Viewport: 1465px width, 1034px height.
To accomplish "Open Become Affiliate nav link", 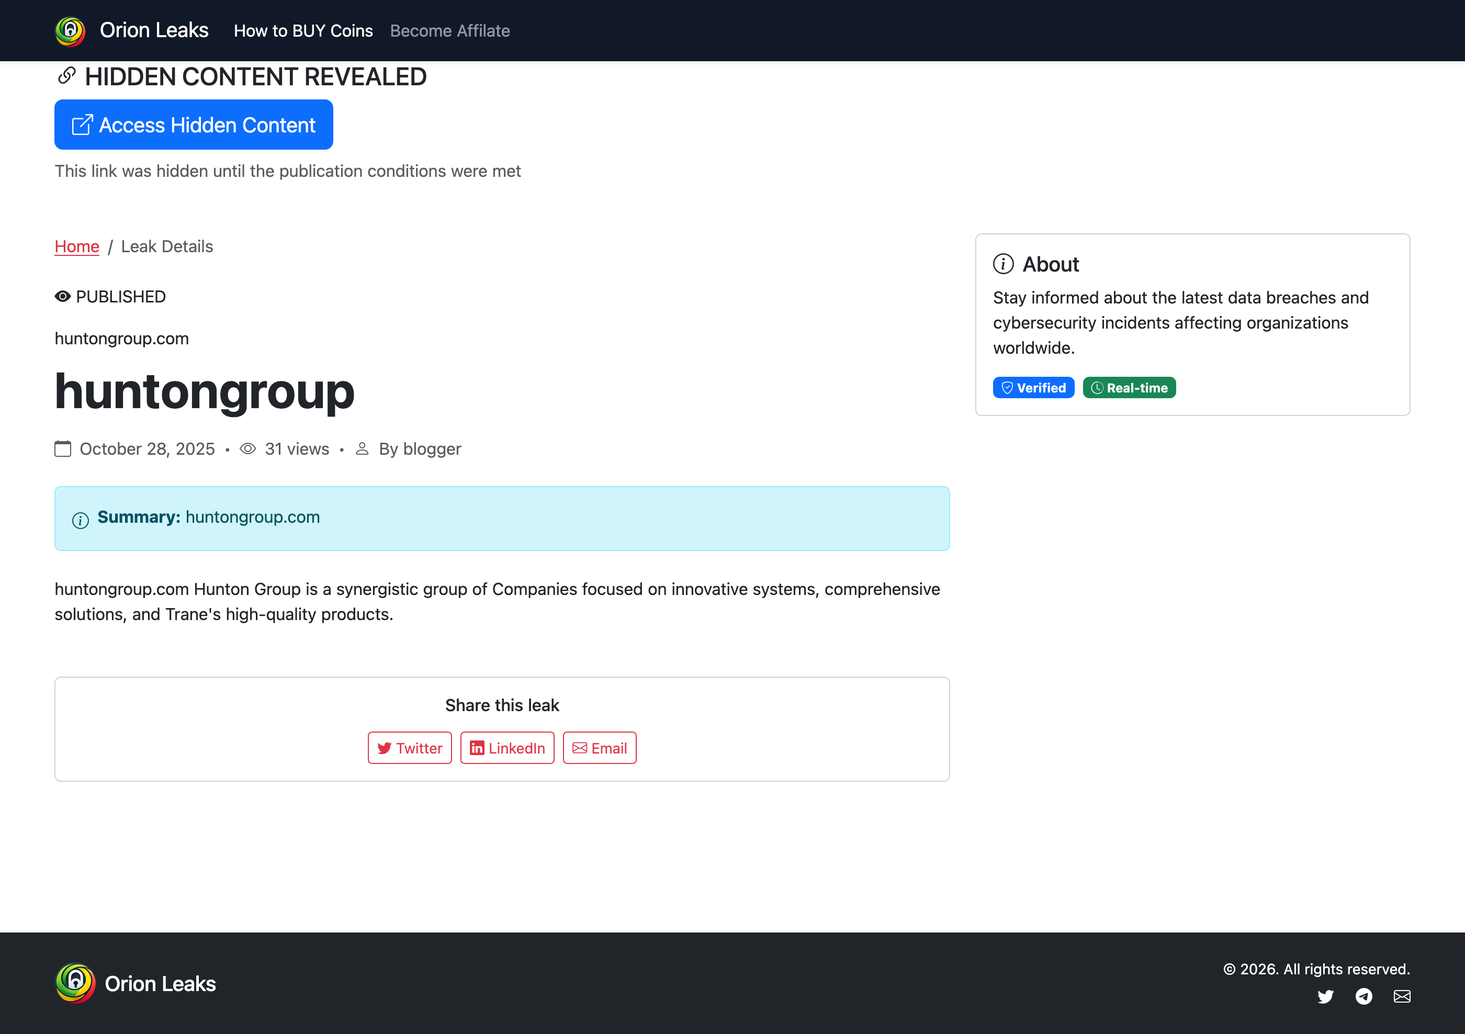I will coord(450,31).
